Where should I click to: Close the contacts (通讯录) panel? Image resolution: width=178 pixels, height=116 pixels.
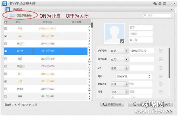pyautogui.click(x=172, y=9)
